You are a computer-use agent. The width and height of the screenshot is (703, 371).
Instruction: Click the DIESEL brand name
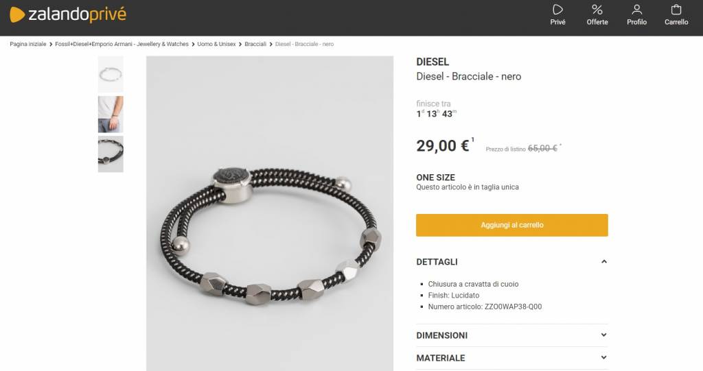pos(433,62)
